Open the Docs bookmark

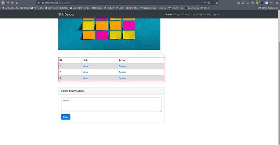point(64,8)
